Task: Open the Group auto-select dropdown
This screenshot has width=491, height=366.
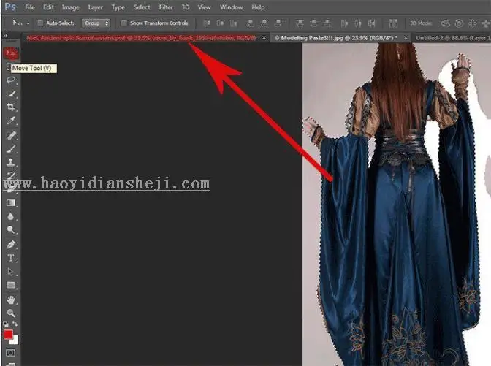Action: (x=96, y=23)
